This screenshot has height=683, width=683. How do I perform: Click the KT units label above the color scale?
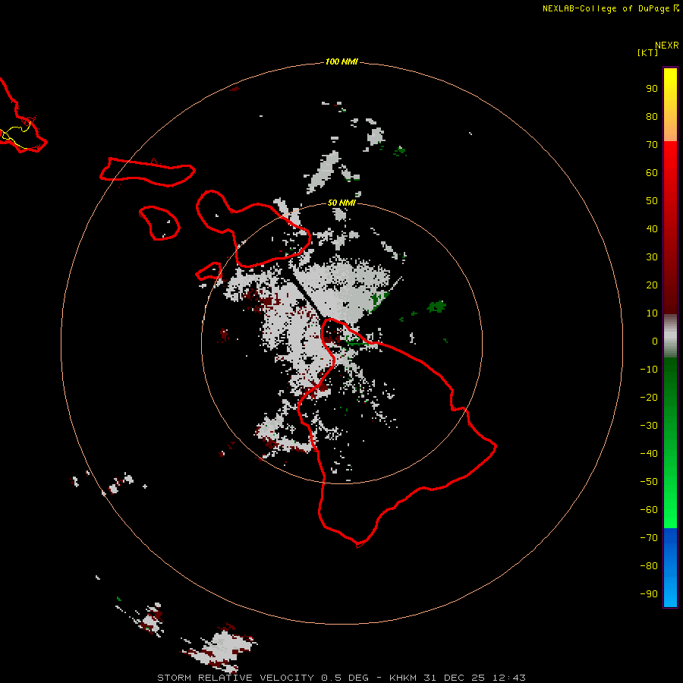647,52
